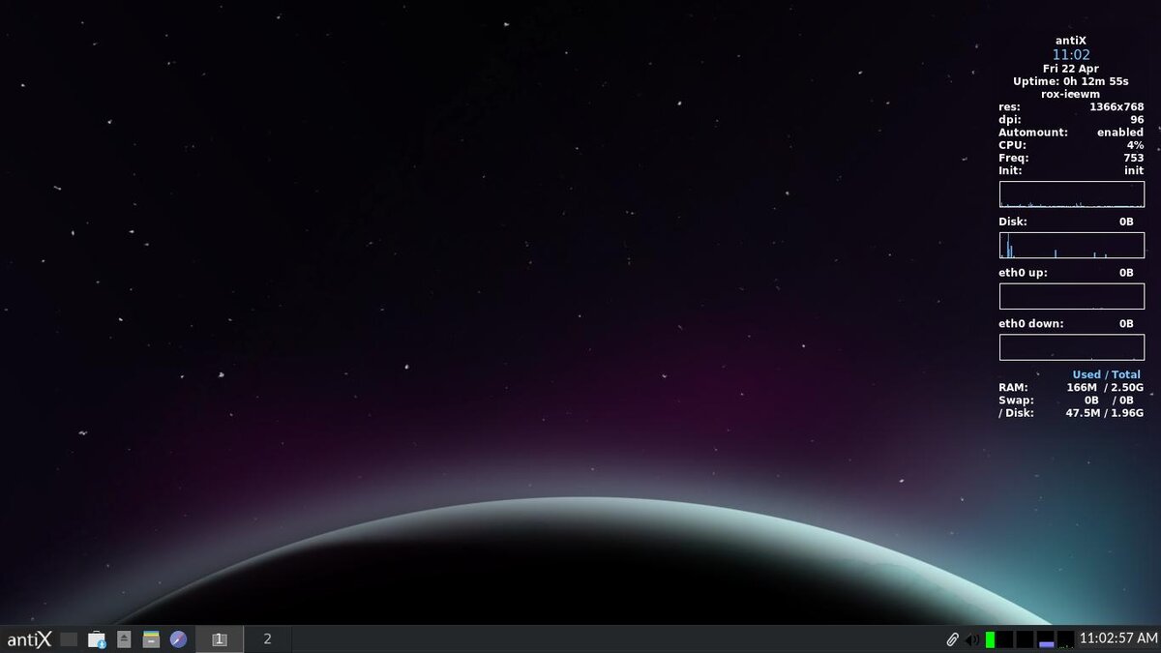Click the 'Uptime: 0h 12m 55s' text
The width and height of the screenshot is (1161, 653).
[1071, 81]
